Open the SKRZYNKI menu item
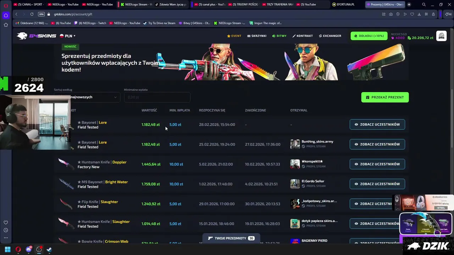 [x=257, y=36]
